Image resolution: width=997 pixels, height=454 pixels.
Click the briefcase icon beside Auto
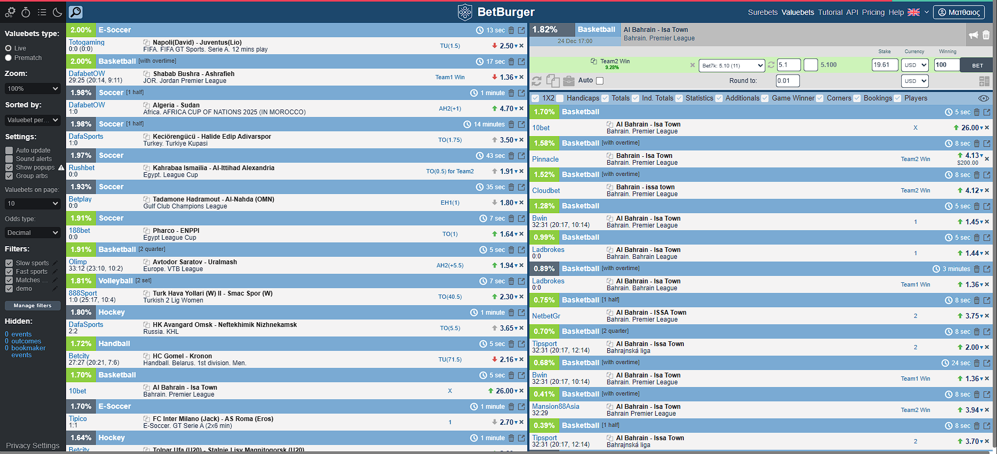click(569, 81)
